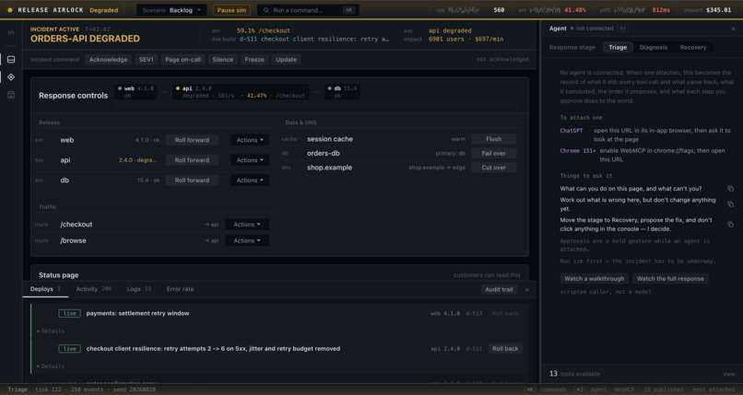Image resolution: width=743 pixels, height=395 pixels.
Task: Select the Deploys tab
Action: point(45,289)
